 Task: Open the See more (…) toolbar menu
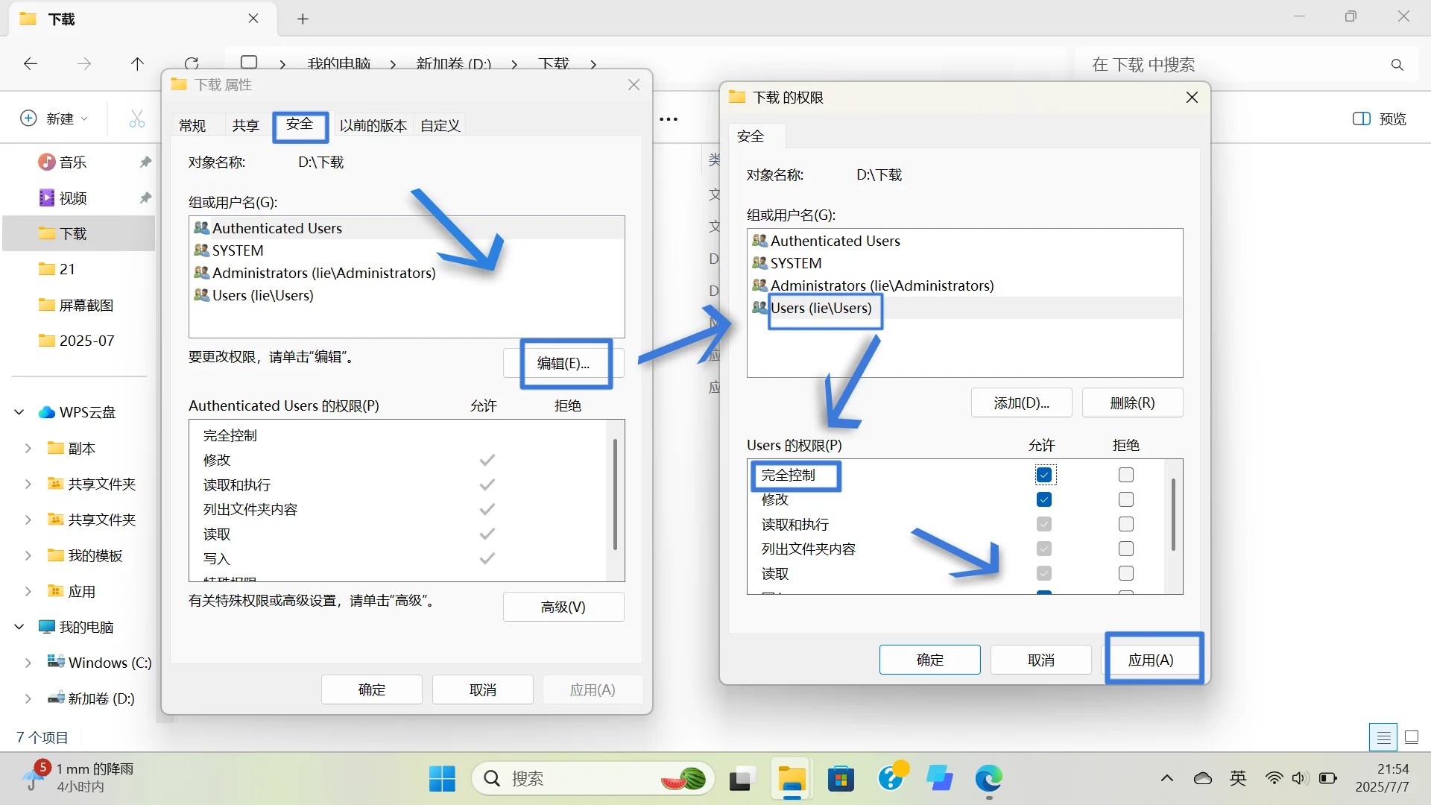coord(669,119)
